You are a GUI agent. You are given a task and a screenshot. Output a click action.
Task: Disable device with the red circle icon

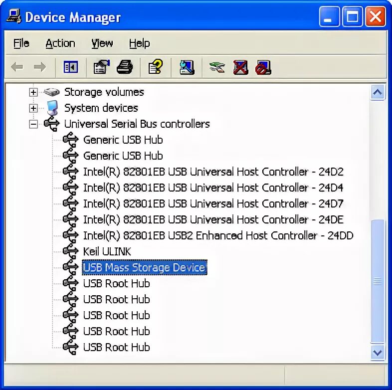263,67
